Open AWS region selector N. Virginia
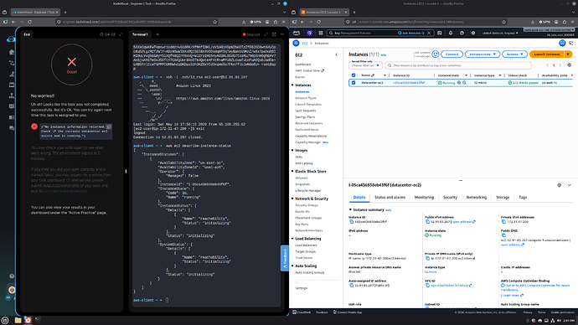The image size is (578, 325). tap(500, 33)
